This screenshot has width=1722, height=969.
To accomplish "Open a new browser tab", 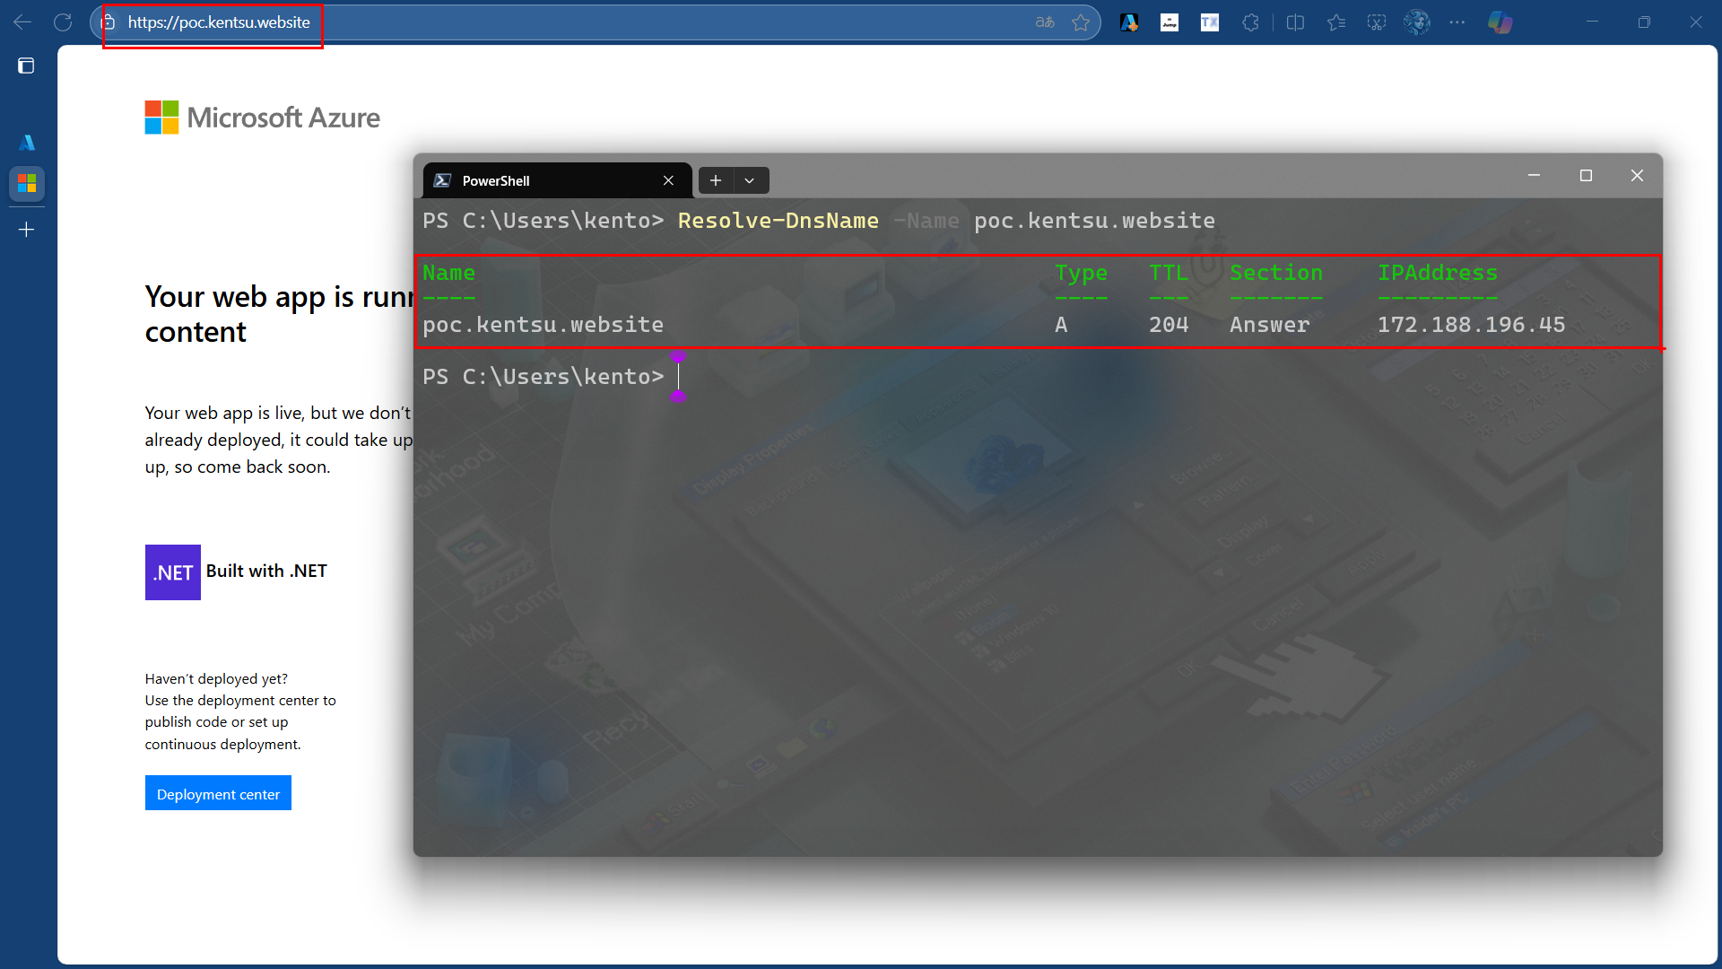I will pyautogui.click(x=27, y=230).
